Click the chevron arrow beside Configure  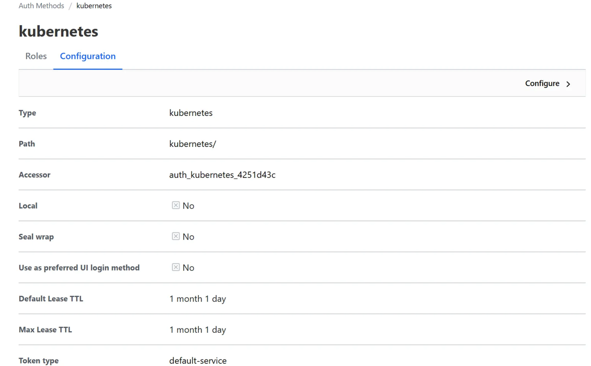click(568, 84)
